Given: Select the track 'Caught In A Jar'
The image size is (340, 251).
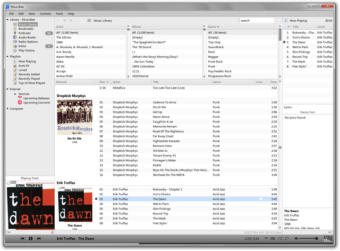Looking at the screenshot, I should (188, 122).
